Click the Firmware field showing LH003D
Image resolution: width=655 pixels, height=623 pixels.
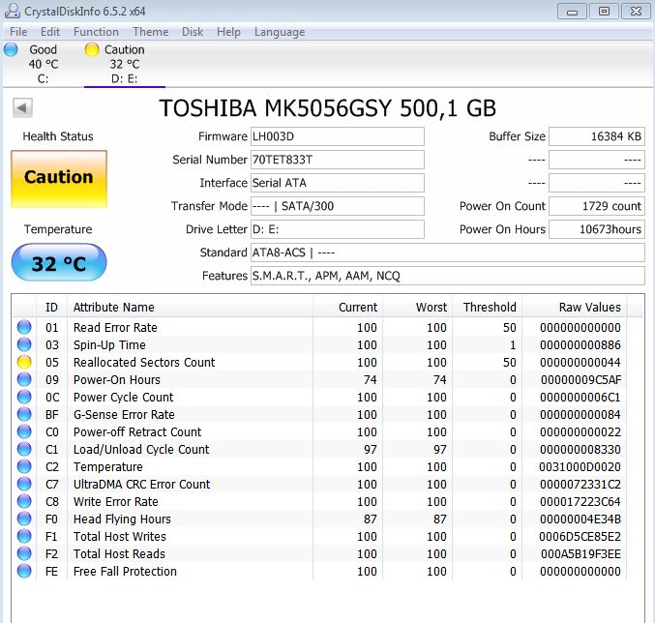(x=338, y=136)
